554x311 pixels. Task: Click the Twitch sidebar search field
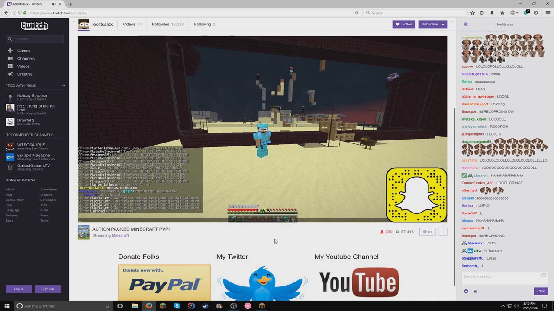click(x=35, y=39)
